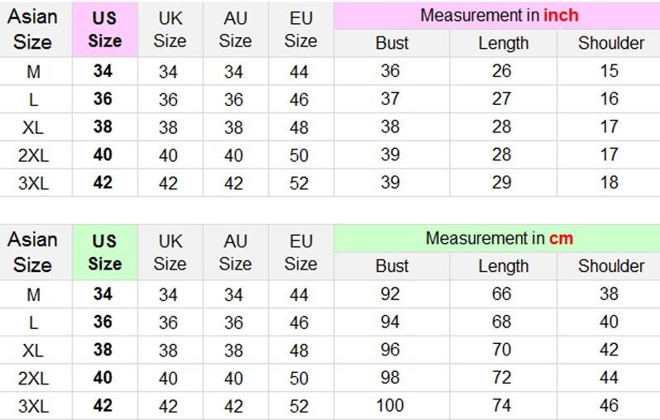Click the green US Size header cell

tap(105, 252)
